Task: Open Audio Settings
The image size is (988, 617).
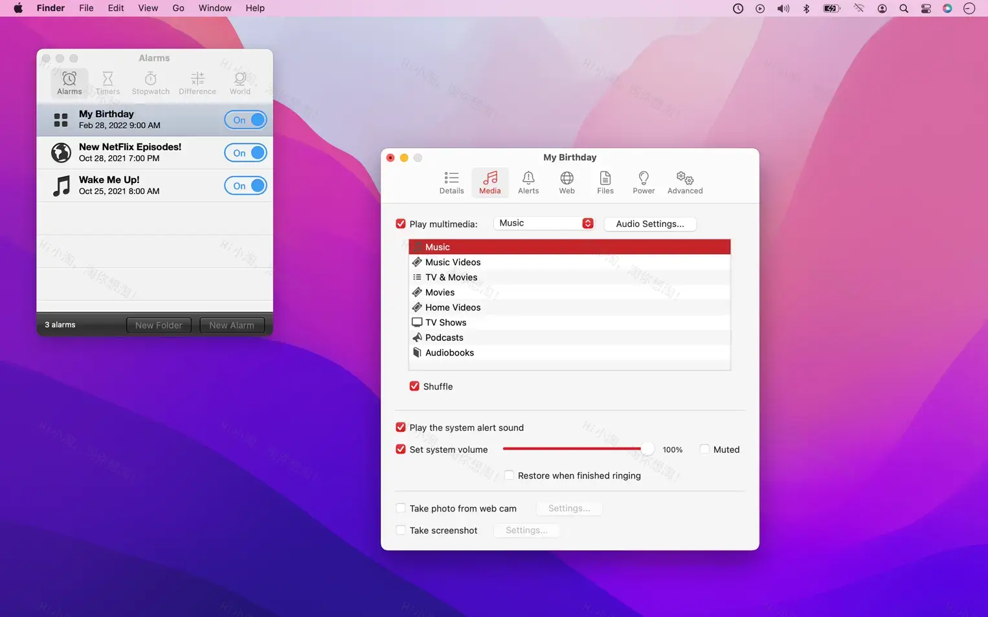Action: point(649,224)
